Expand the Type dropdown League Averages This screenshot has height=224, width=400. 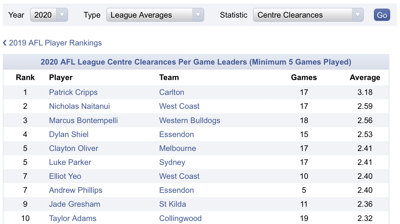(155, 15)
